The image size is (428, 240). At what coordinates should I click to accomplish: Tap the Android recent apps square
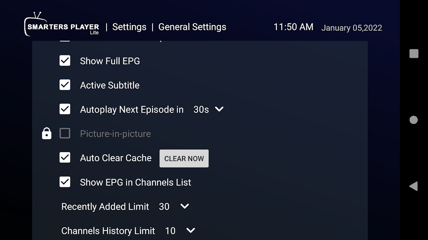click(x=414, y=54)
